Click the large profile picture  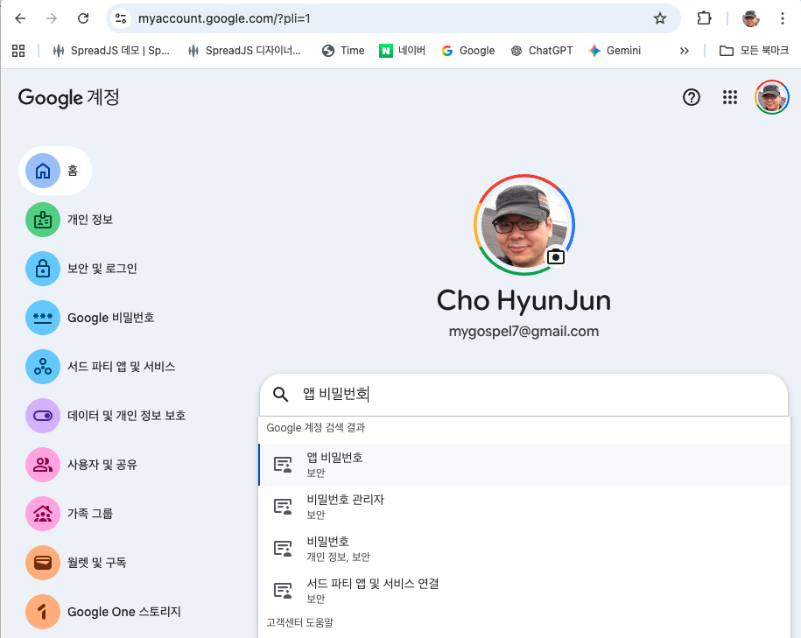coord(524,225)
